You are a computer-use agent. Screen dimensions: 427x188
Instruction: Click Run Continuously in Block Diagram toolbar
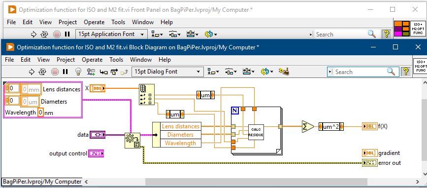[42, 72]
